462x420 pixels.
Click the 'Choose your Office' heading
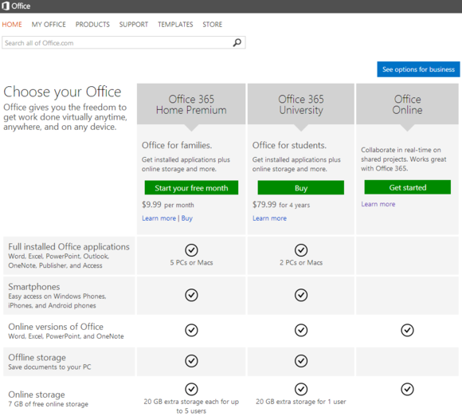click(x=62, y=92)
